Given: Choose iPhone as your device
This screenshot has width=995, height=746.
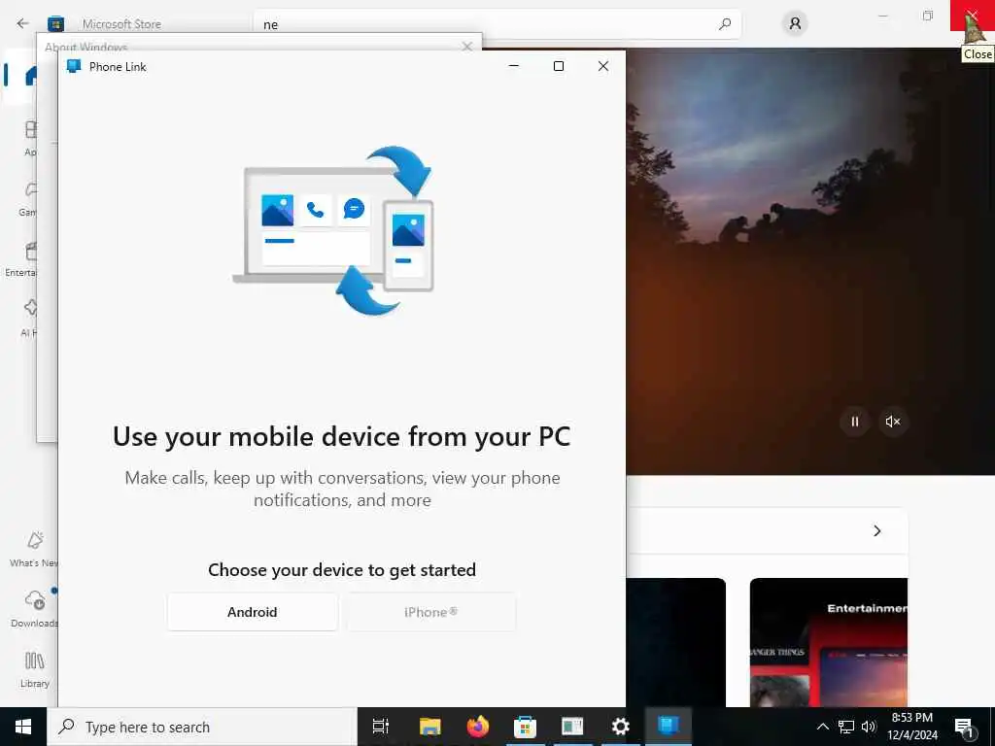Looking at the screenshot, I should [x=430, y=612].
